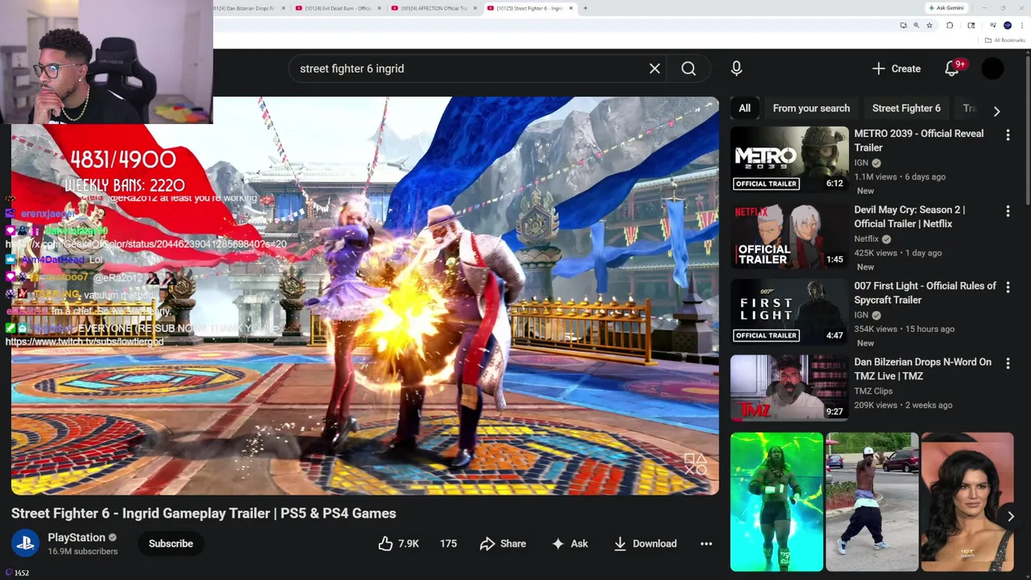Viewport: 1031px width, 580px height.
Task: Select the Street Fighter 6 chip
Action: (906, 108)
